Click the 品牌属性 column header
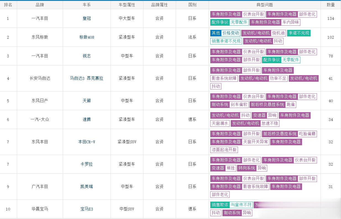 coord(159,5)
